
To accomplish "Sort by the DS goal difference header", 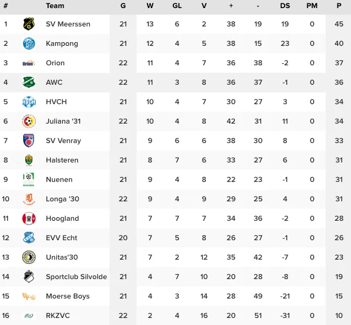I will click(285, 6).
